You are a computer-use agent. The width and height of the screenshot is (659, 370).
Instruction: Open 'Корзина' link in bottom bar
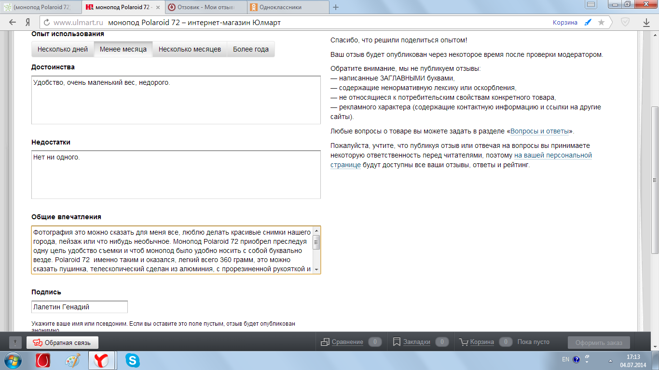(x=482, y=342)
